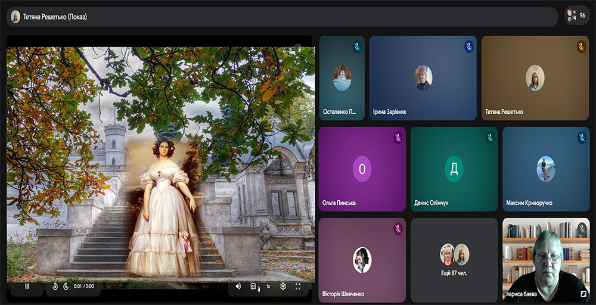
Task: Click the Остапенко participant avatar
Action: click(342, 78)
